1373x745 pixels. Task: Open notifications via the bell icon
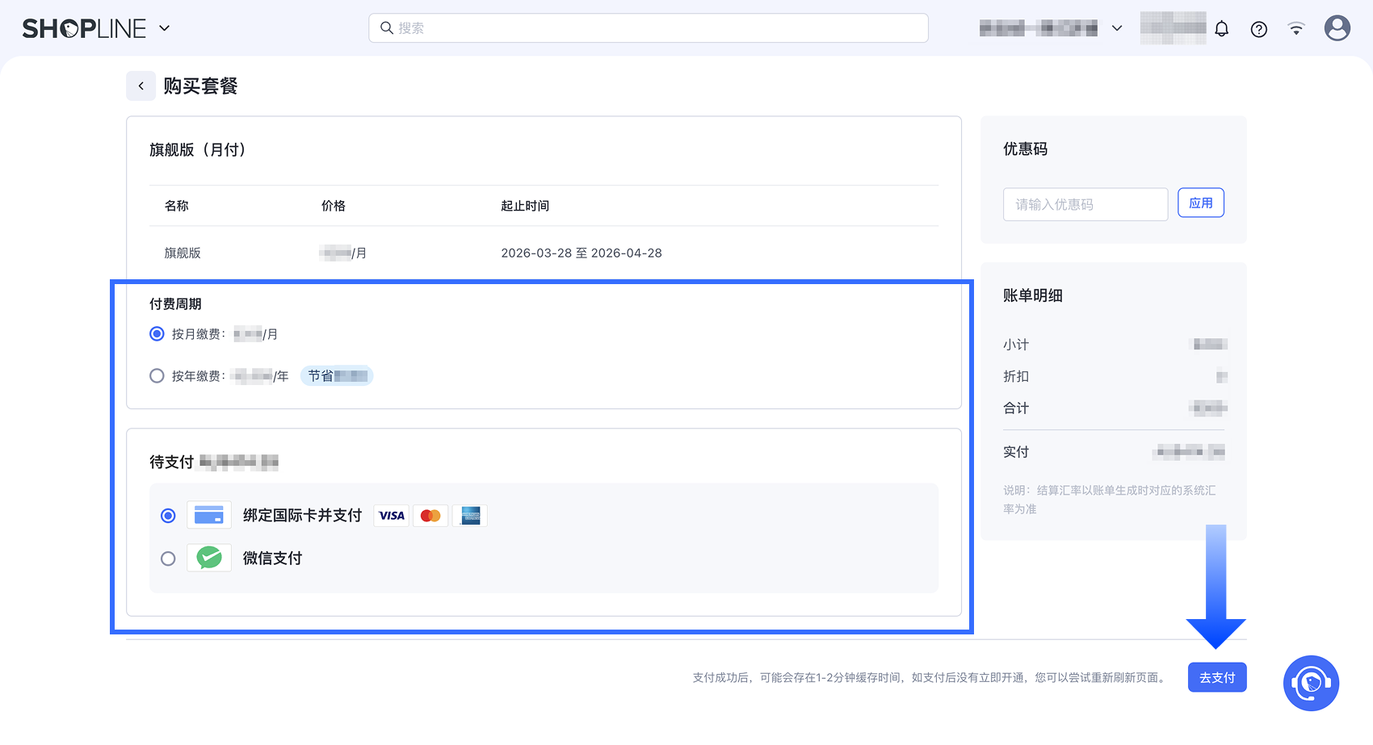coord(1221,28)
